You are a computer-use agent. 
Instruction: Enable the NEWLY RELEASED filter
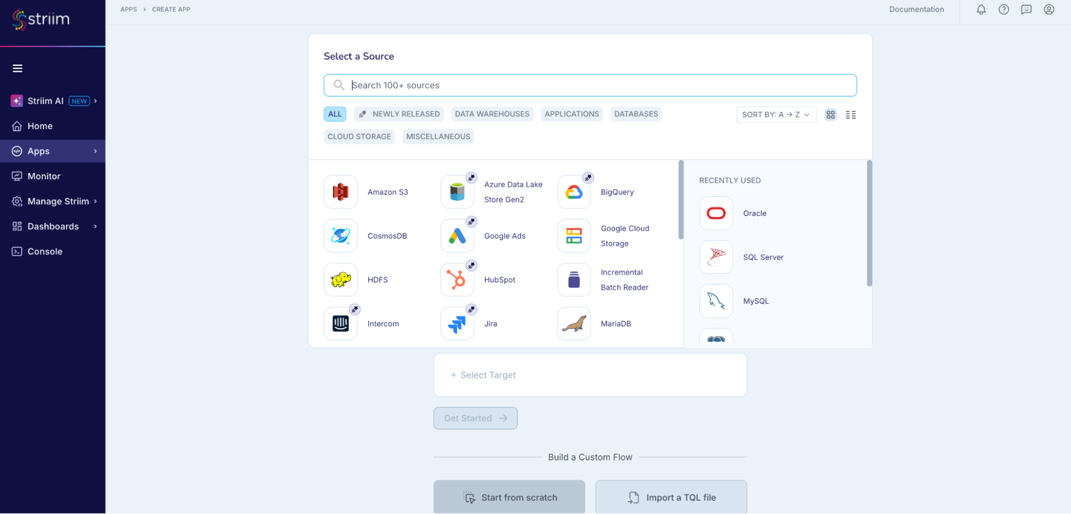399,114
